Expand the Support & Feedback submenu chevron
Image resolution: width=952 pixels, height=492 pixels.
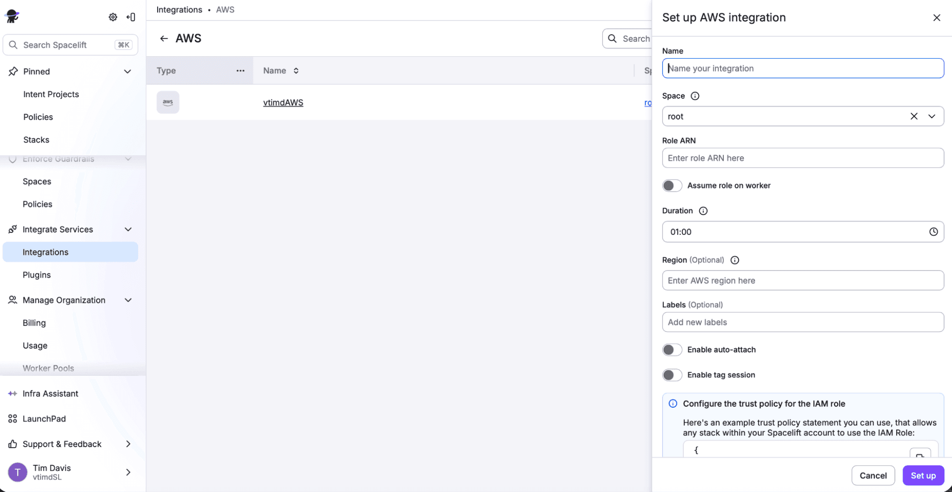click(x=128, y=444)
